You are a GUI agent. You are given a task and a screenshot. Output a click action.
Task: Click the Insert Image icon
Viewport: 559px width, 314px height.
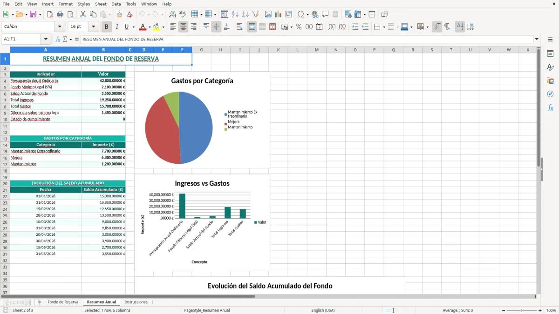coord(268,14)
